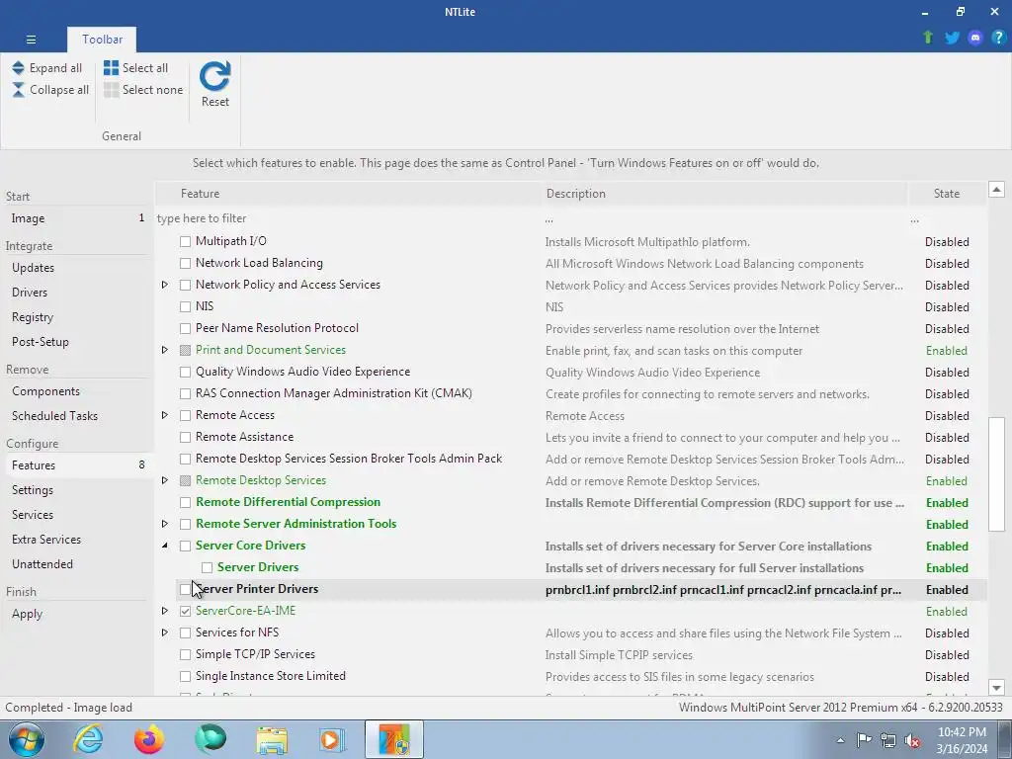Open the Discord link icon
This screenshot has width=1012, height=759.
pos(975,38)
